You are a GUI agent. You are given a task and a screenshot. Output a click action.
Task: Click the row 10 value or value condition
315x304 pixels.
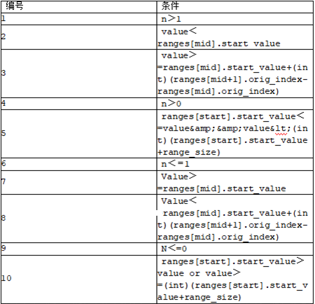[x=235, y=279]
